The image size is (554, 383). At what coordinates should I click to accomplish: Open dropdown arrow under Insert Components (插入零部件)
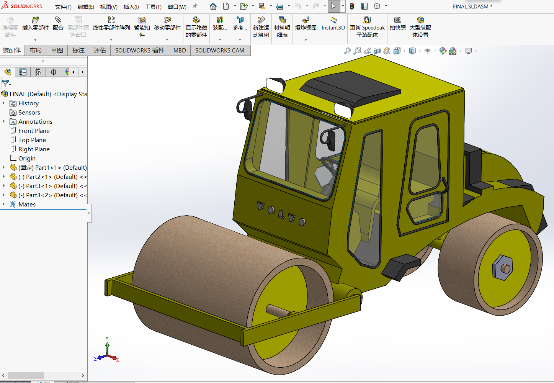coord(35,40)
